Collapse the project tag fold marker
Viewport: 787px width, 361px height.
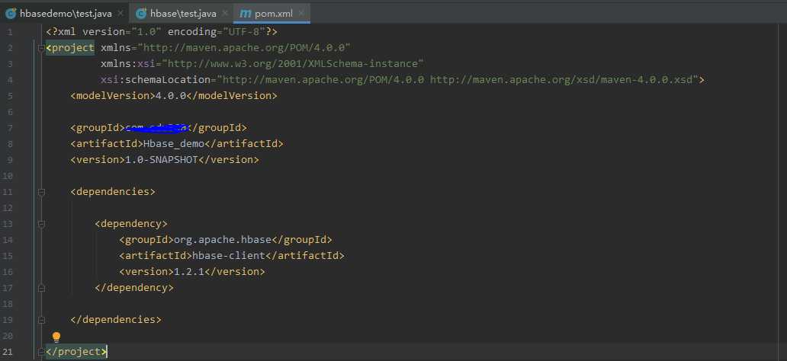[41, 48]
